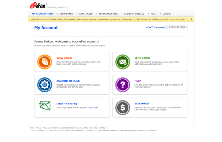This screenshot has height=142, width=222.
Task: Click the green SEND FAXES heading link
Action: (142, 58)
